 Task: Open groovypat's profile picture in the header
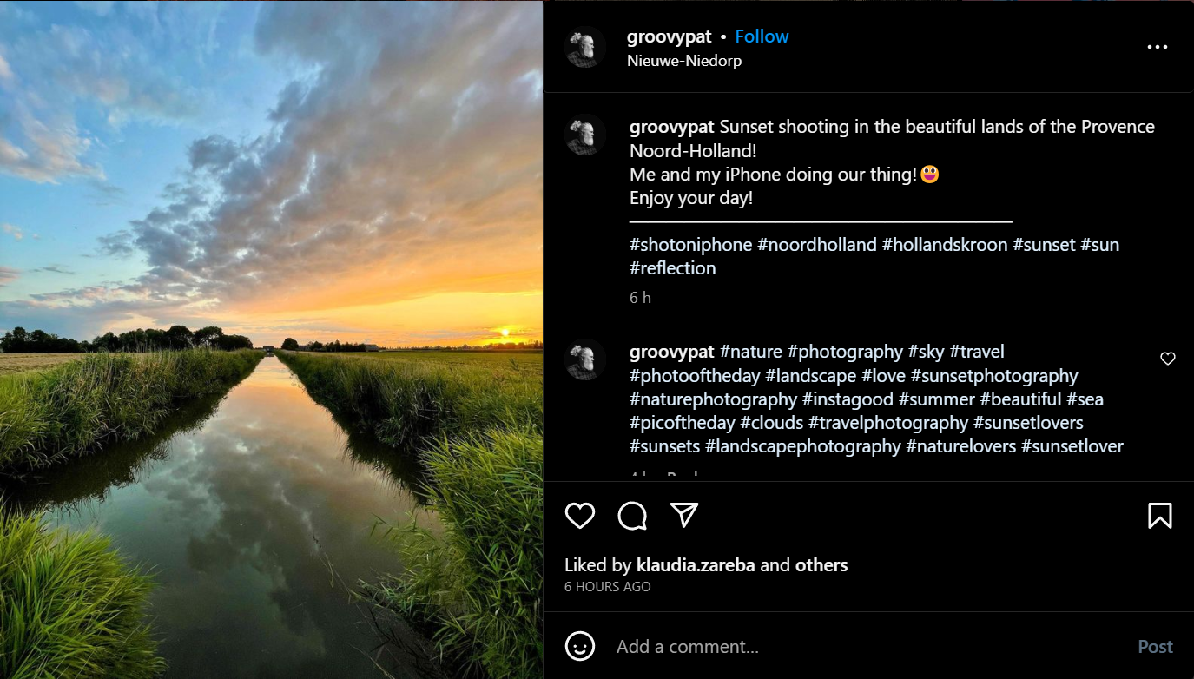tap(585, 48)
